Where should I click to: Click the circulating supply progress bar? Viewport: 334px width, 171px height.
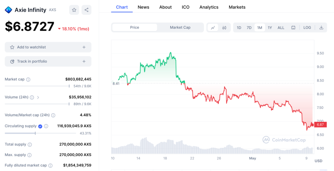click(40, 133)
